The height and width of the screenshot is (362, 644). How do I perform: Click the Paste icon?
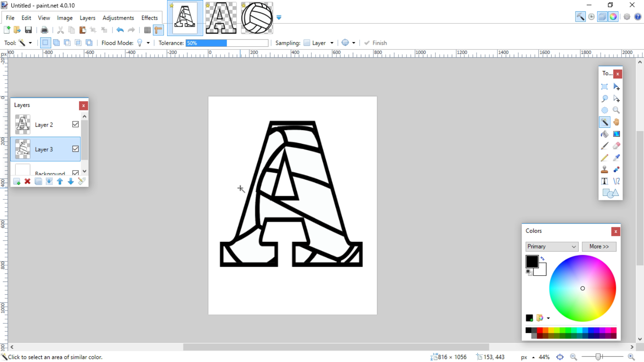[83, 30]
